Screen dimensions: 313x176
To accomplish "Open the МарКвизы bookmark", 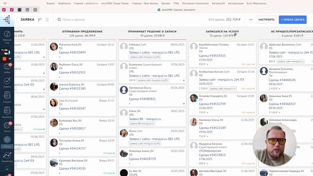I will [64, 3].
